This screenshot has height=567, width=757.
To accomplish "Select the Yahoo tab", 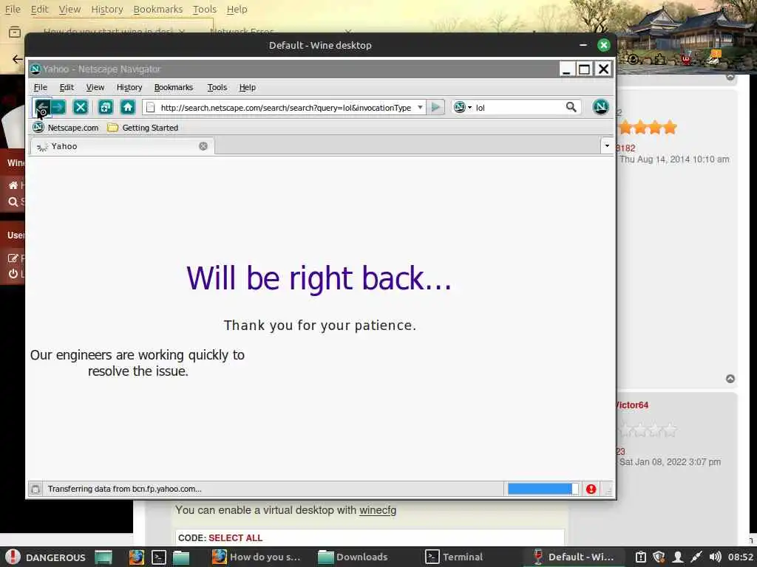I will point(123,146).
